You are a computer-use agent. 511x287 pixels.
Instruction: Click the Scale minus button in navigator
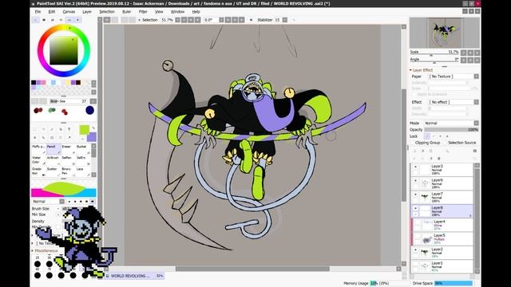coord(463,53)
